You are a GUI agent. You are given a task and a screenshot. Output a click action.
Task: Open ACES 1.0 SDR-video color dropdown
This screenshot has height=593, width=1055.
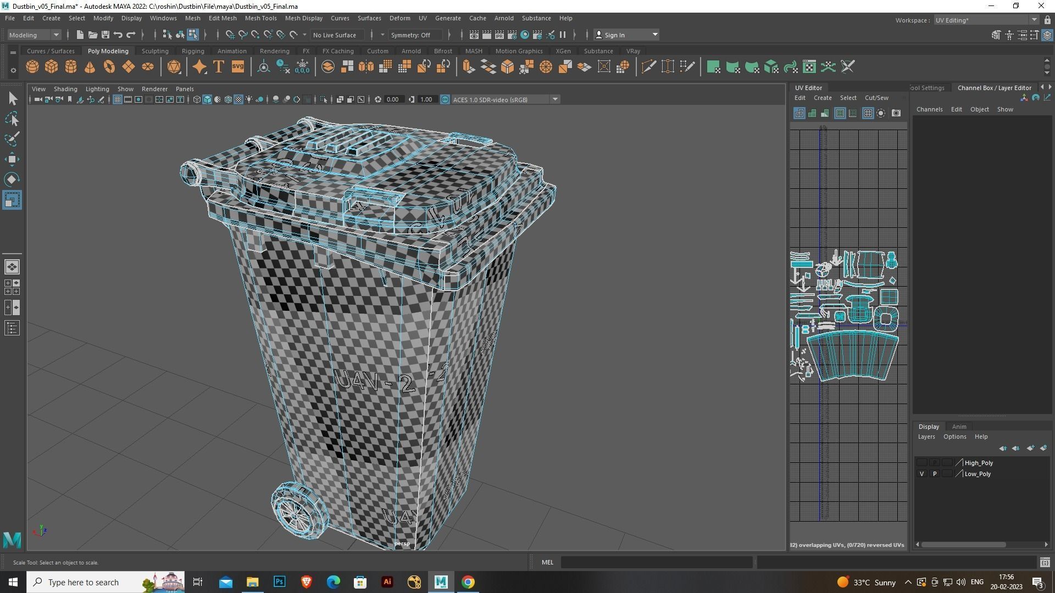point(505,99)
